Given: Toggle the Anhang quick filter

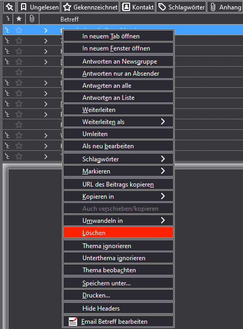Looking at the screenshot, I should coord(225,7).
